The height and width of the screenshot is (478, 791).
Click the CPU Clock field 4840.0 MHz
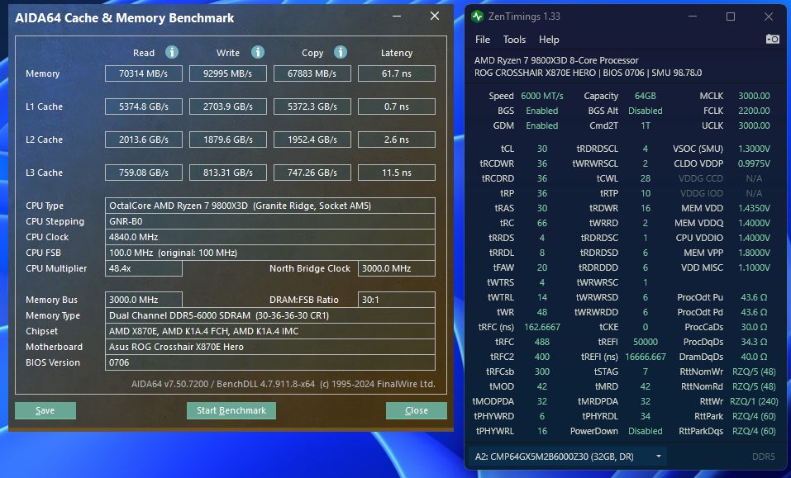tap(270, 237)
